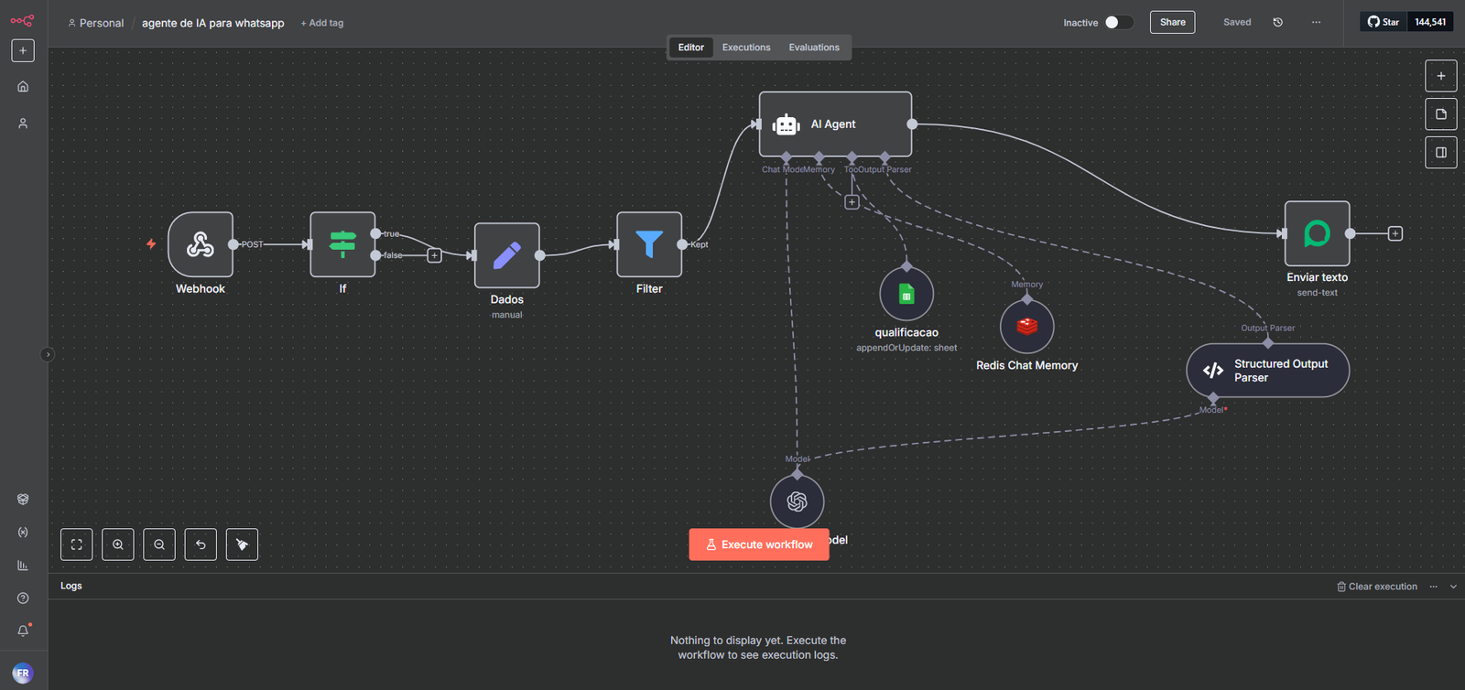Viewport: 1465px width, 690px height.
Task: Open the workflow three-dots options menu
Action: pos(1316,22)
